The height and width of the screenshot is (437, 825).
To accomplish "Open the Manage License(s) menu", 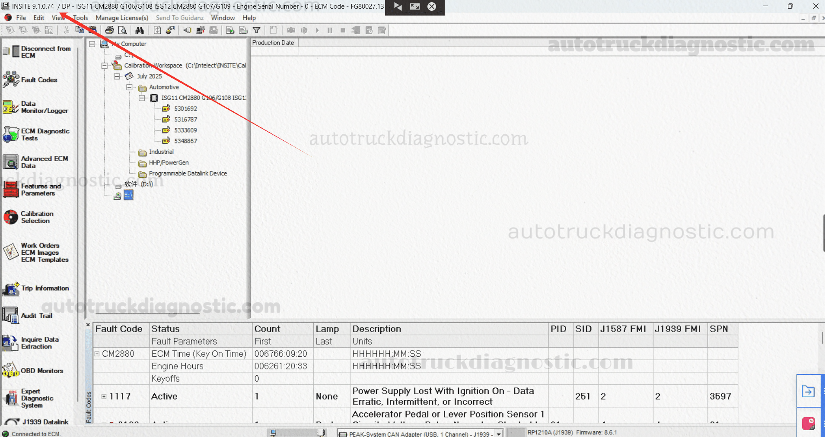I will tap(122, 18).
